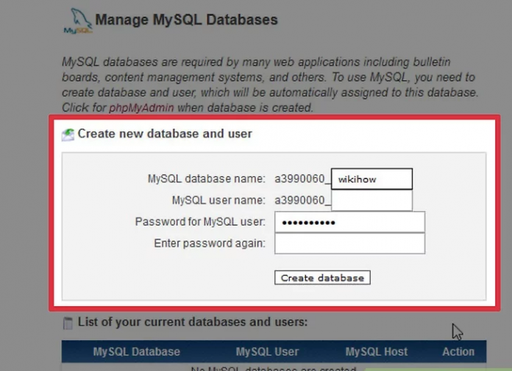Click the MySQL Database column header
512x371 pixels.
click(136, 352)
